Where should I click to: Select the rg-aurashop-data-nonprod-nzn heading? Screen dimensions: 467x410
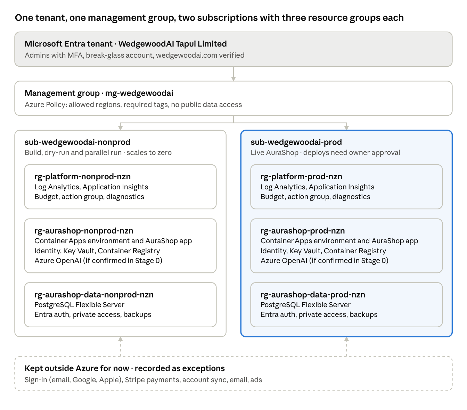(94, 295)
